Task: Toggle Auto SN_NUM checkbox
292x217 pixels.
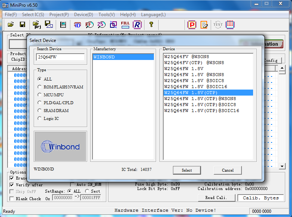Action: click(x=73, y=184)
